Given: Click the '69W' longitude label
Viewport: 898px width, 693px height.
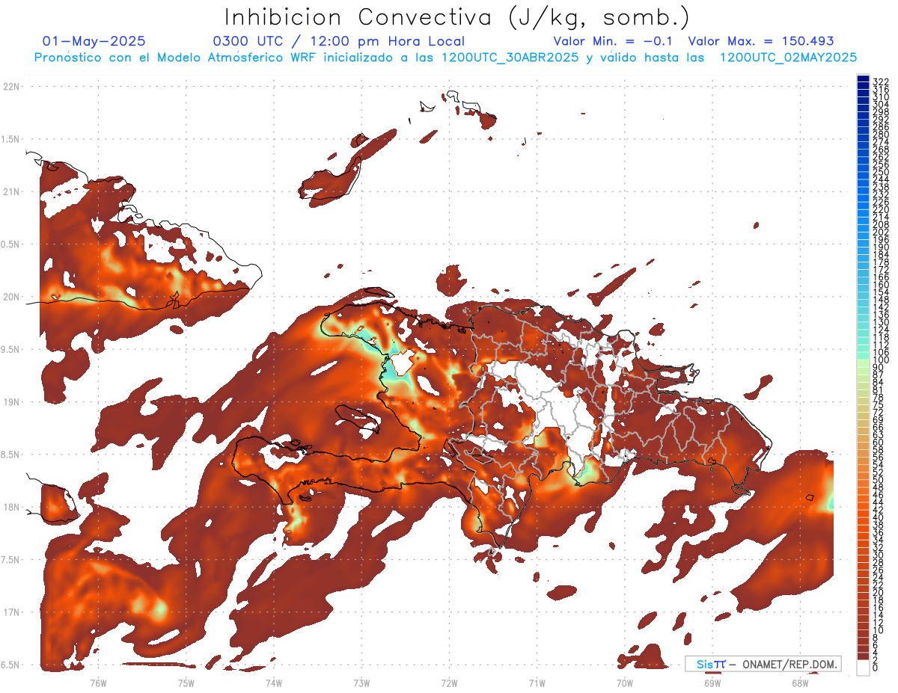Looking at the screenshot, I should click(712, 683).
